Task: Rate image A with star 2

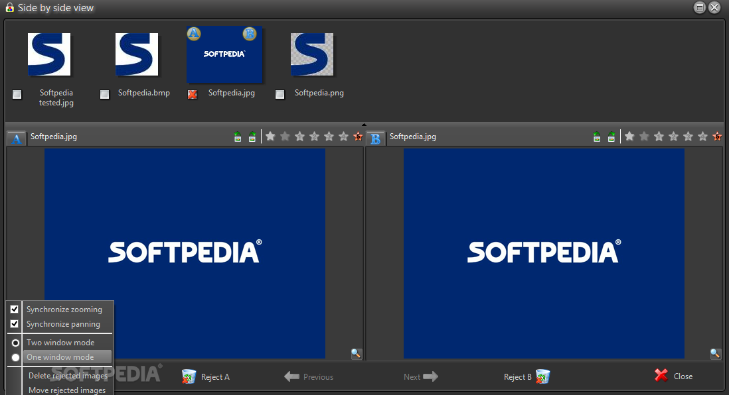Action: coord(314,137)
